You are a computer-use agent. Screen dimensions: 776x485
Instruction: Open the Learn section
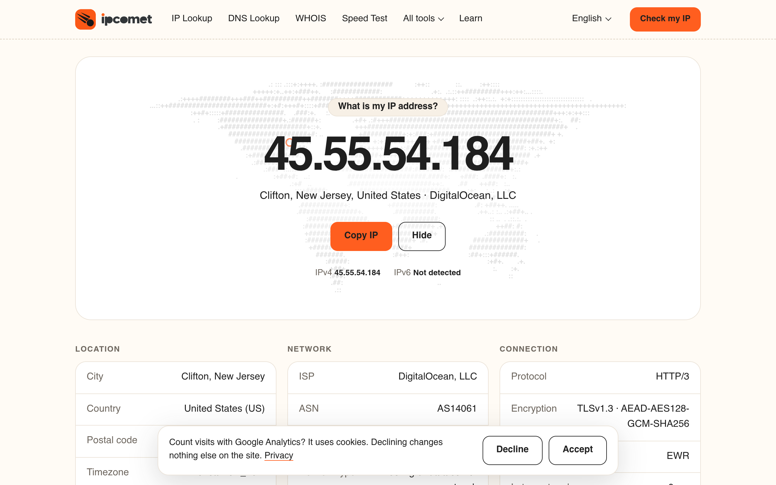pos(470,18)
